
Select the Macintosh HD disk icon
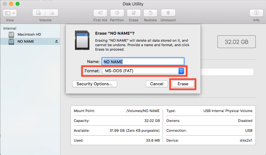(x=11, y=34)
